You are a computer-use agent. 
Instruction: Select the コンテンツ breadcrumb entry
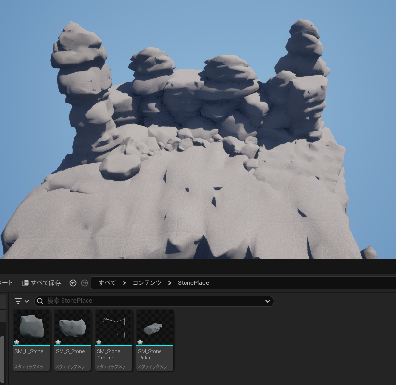click(146, 283)
